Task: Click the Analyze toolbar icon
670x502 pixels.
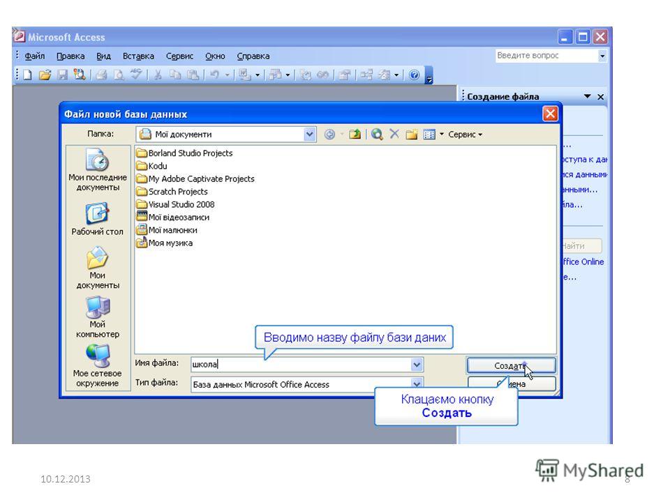Action: (x=275, y=75)
